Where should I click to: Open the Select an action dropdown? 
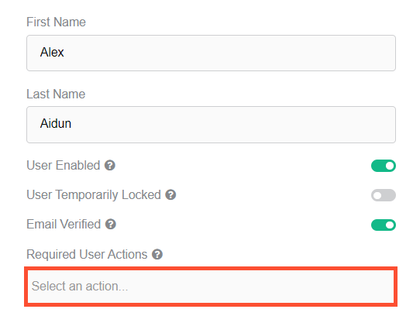click(x=211, y=287)
